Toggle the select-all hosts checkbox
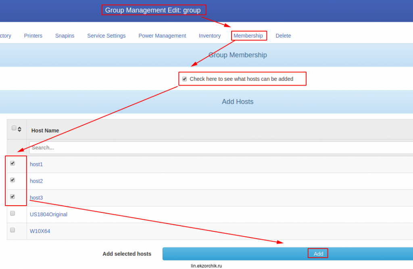 (x=14, y=128)
